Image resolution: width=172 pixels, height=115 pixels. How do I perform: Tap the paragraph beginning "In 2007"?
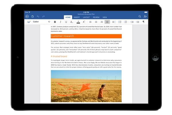tap(86, 29)
